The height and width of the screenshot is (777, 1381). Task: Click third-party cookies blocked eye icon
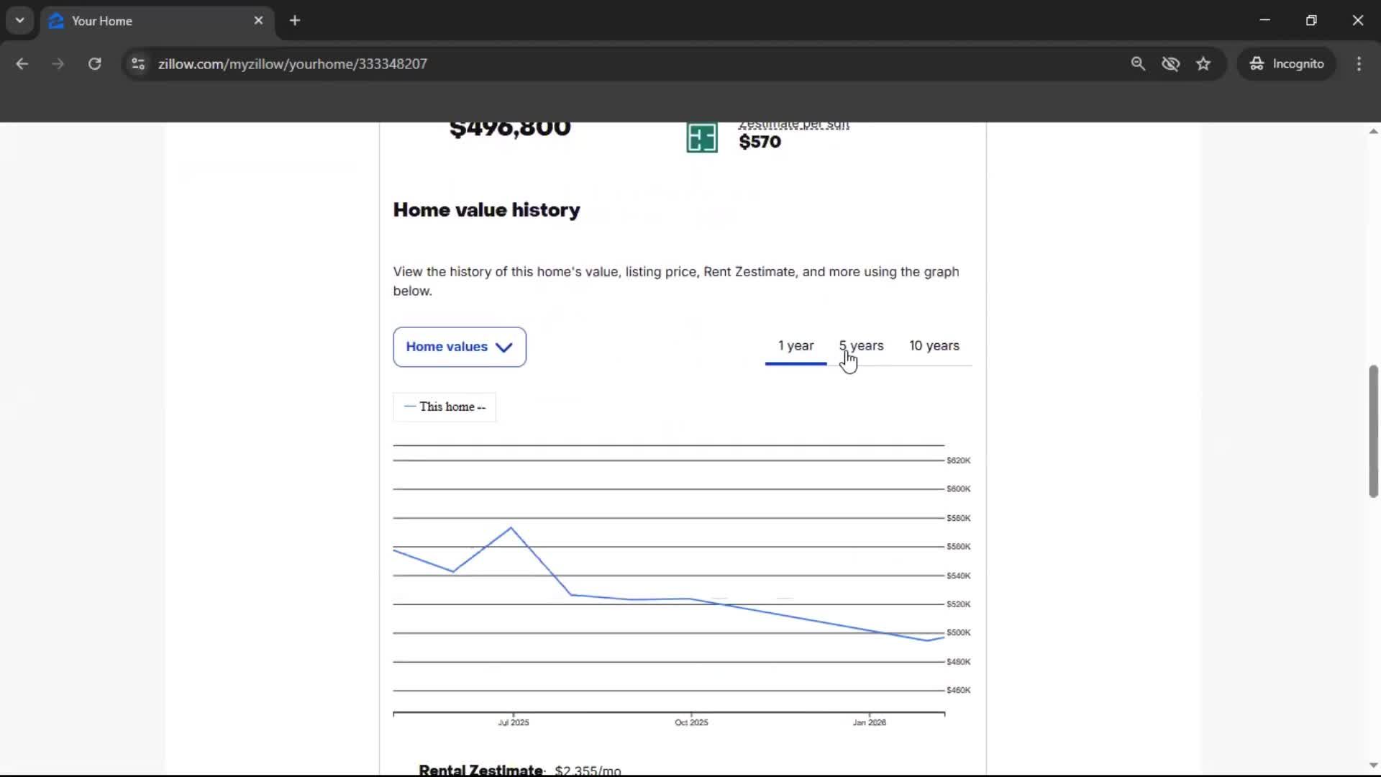click(1170, 64)
